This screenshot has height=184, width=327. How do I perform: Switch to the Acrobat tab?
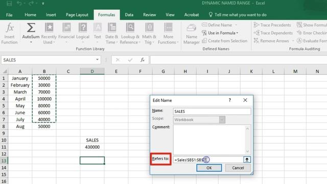click(192, 15)
